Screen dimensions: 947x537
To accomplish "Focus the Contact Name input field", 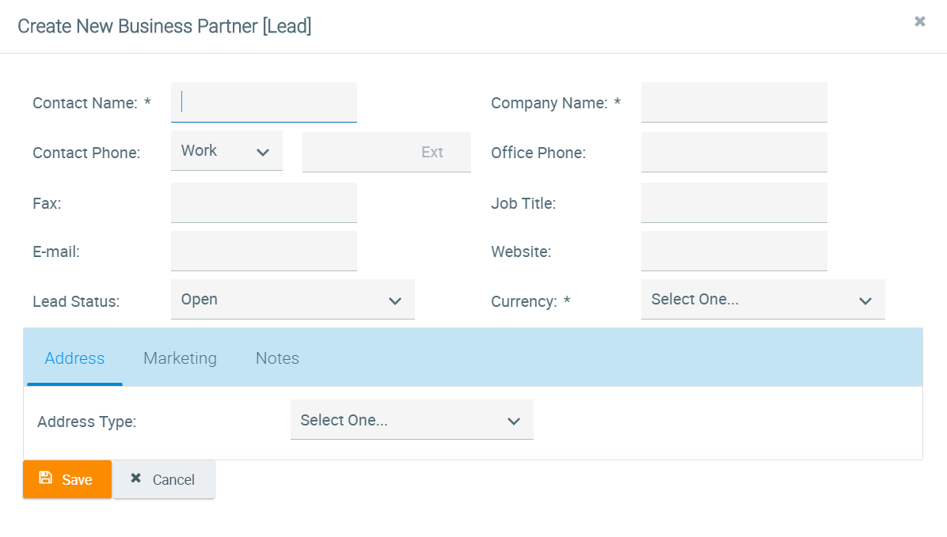I will 264,103.
